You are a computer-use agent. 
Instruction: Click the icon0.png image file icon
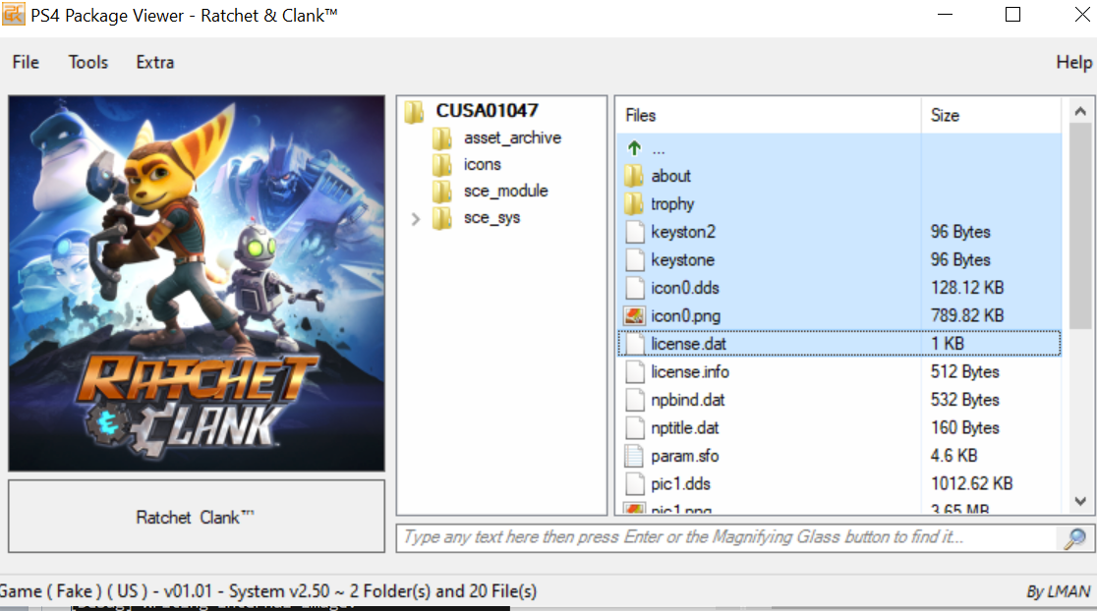(635, 315)
